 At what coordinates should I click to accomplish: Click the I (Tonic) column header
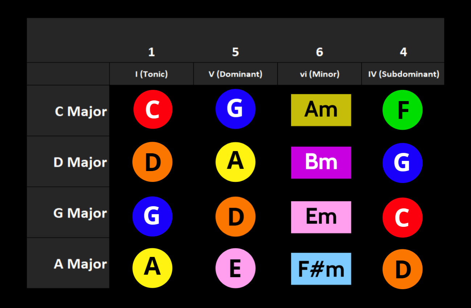tap(152, 74)
